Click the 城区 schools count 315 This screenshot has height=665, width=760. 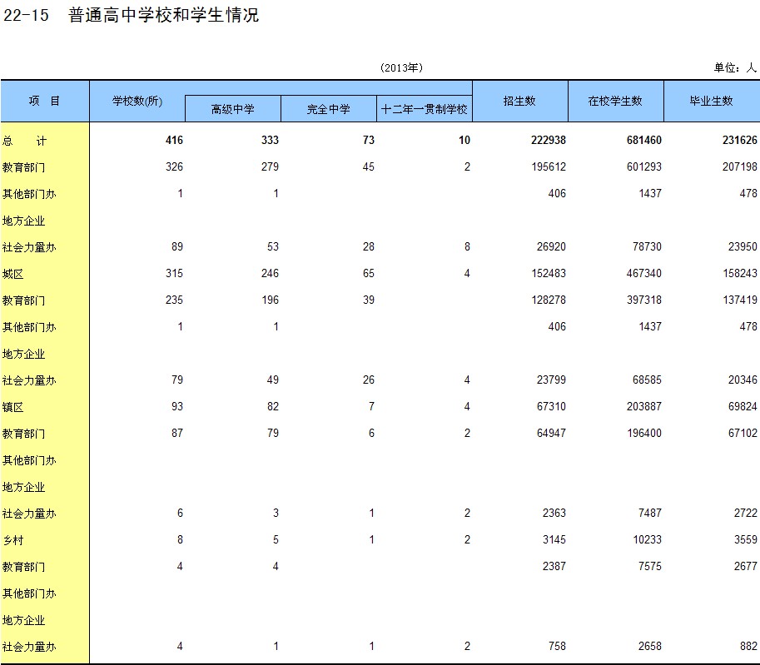[174, 274]
